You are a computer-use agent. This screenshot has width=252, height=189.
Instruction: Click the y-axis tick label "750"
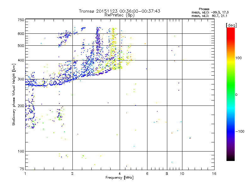(21, 20)
